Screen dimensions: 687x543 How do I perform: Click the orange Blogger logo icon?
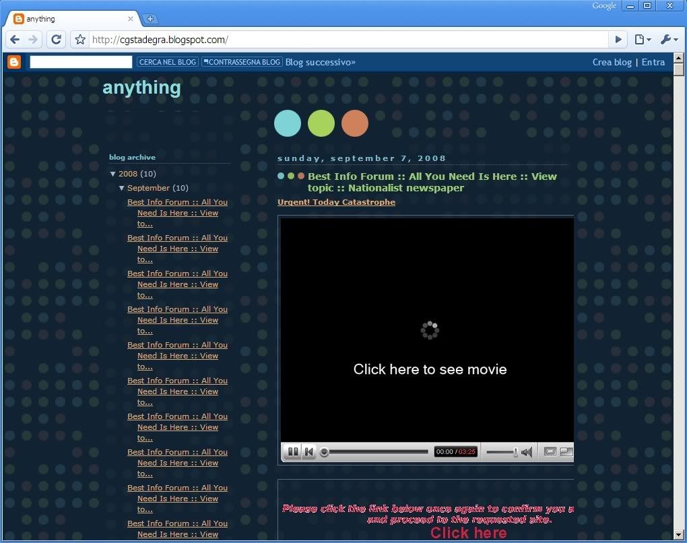click(14, 62)
